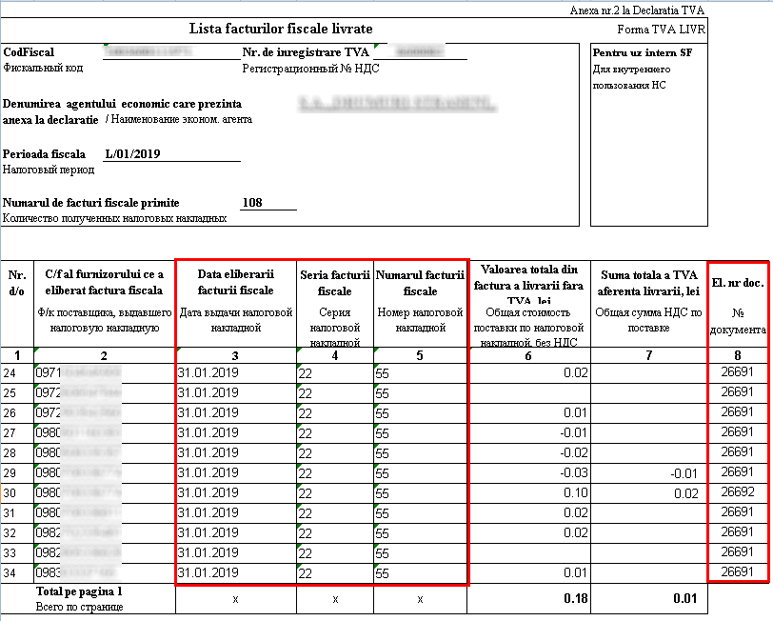Select the "Data eliberarii facturii fiscale" header

(x=236, y=282)
